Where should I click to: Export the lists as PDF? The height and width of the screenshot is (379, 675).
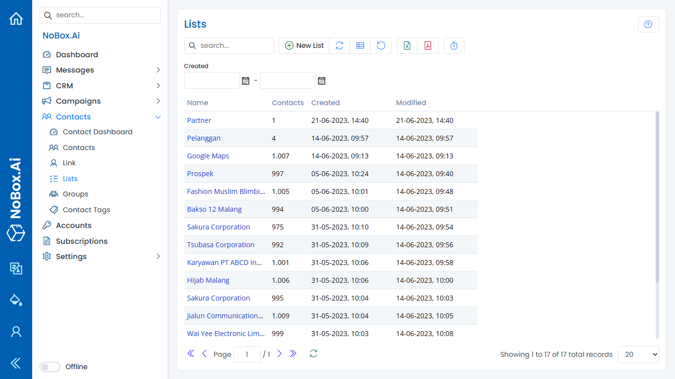pos(428,45)
